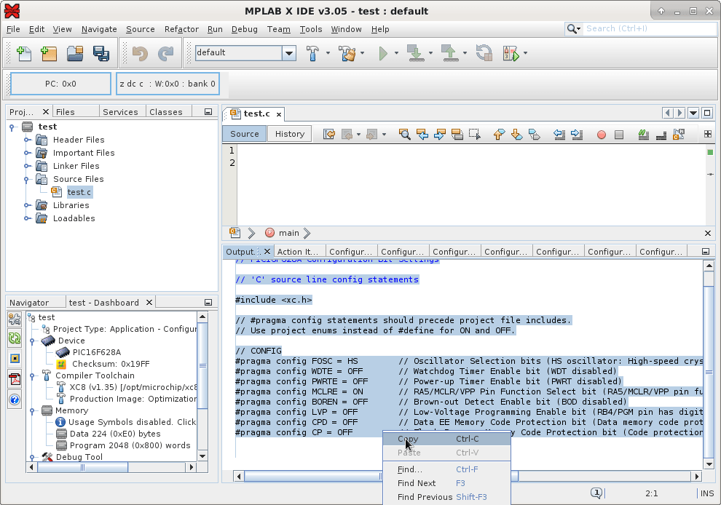Expand the Header Files folder node

point(27,140)
